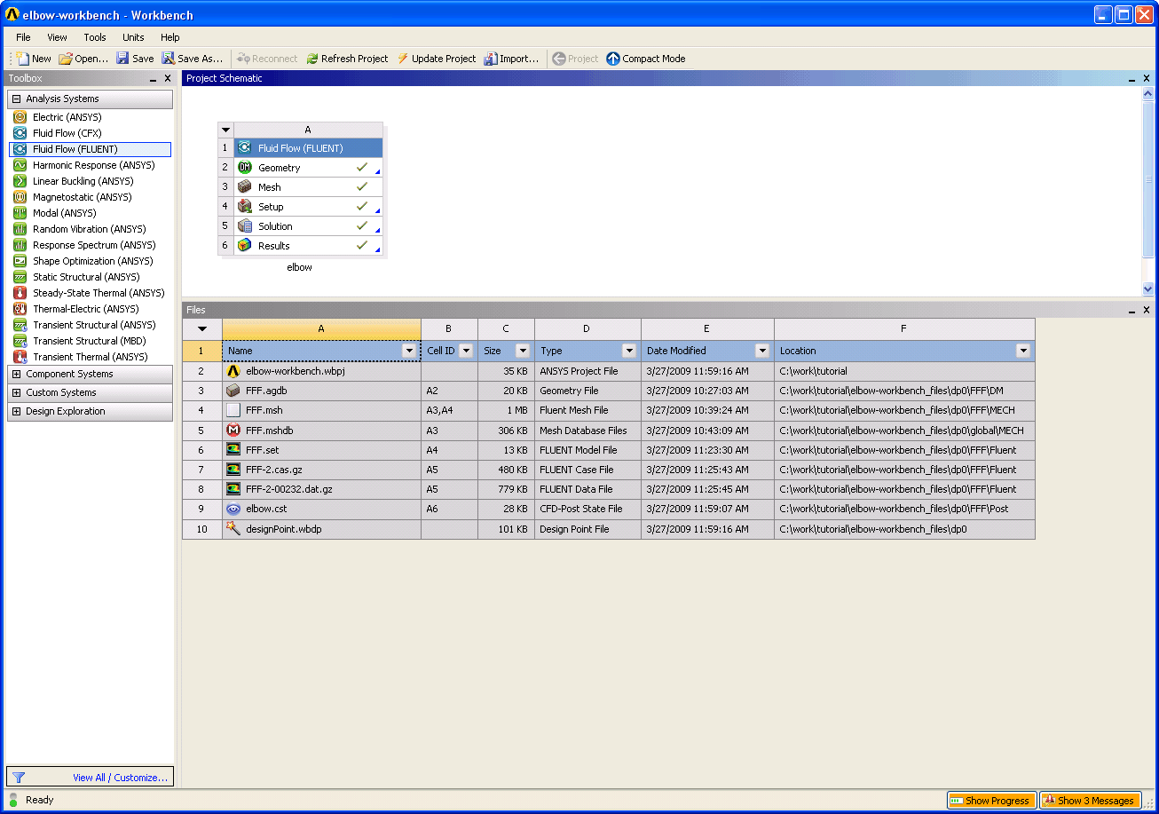
Task: Collapse the Analysis Systems group
Action: click(x=16, y=99)
